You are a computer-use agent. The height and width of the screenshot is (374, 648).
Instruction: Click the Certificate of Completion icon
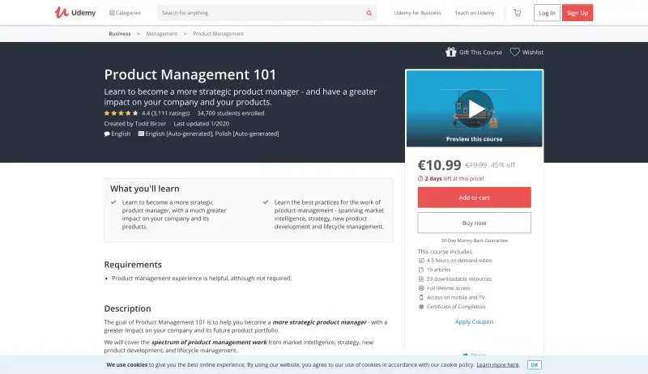pyautogui.click(x=421, y=307)
